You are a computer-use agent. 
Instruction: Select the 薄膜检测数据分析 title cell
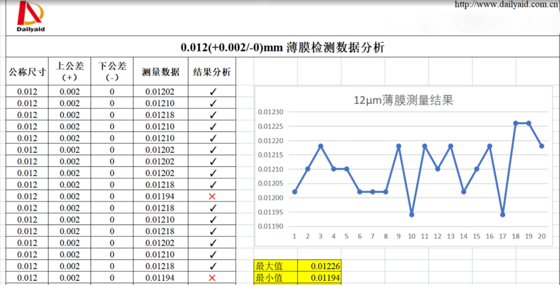coord(282,47)
